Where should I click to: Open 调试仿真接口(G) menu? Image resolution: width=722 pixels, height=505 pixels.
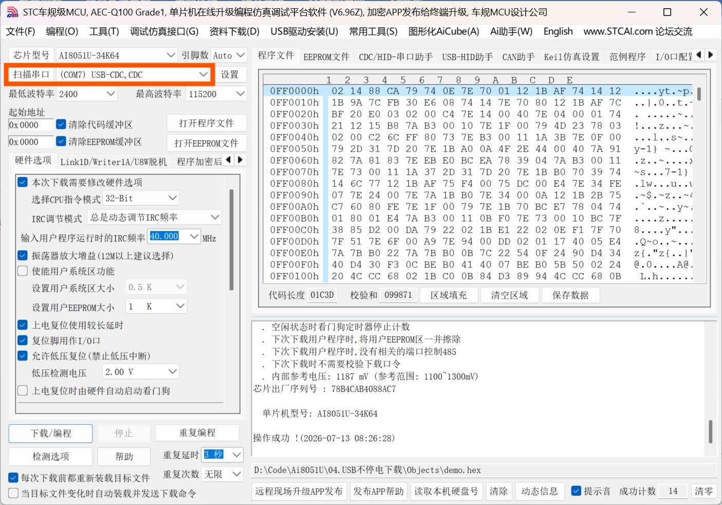pyautogui.click(x=164, y=31)
